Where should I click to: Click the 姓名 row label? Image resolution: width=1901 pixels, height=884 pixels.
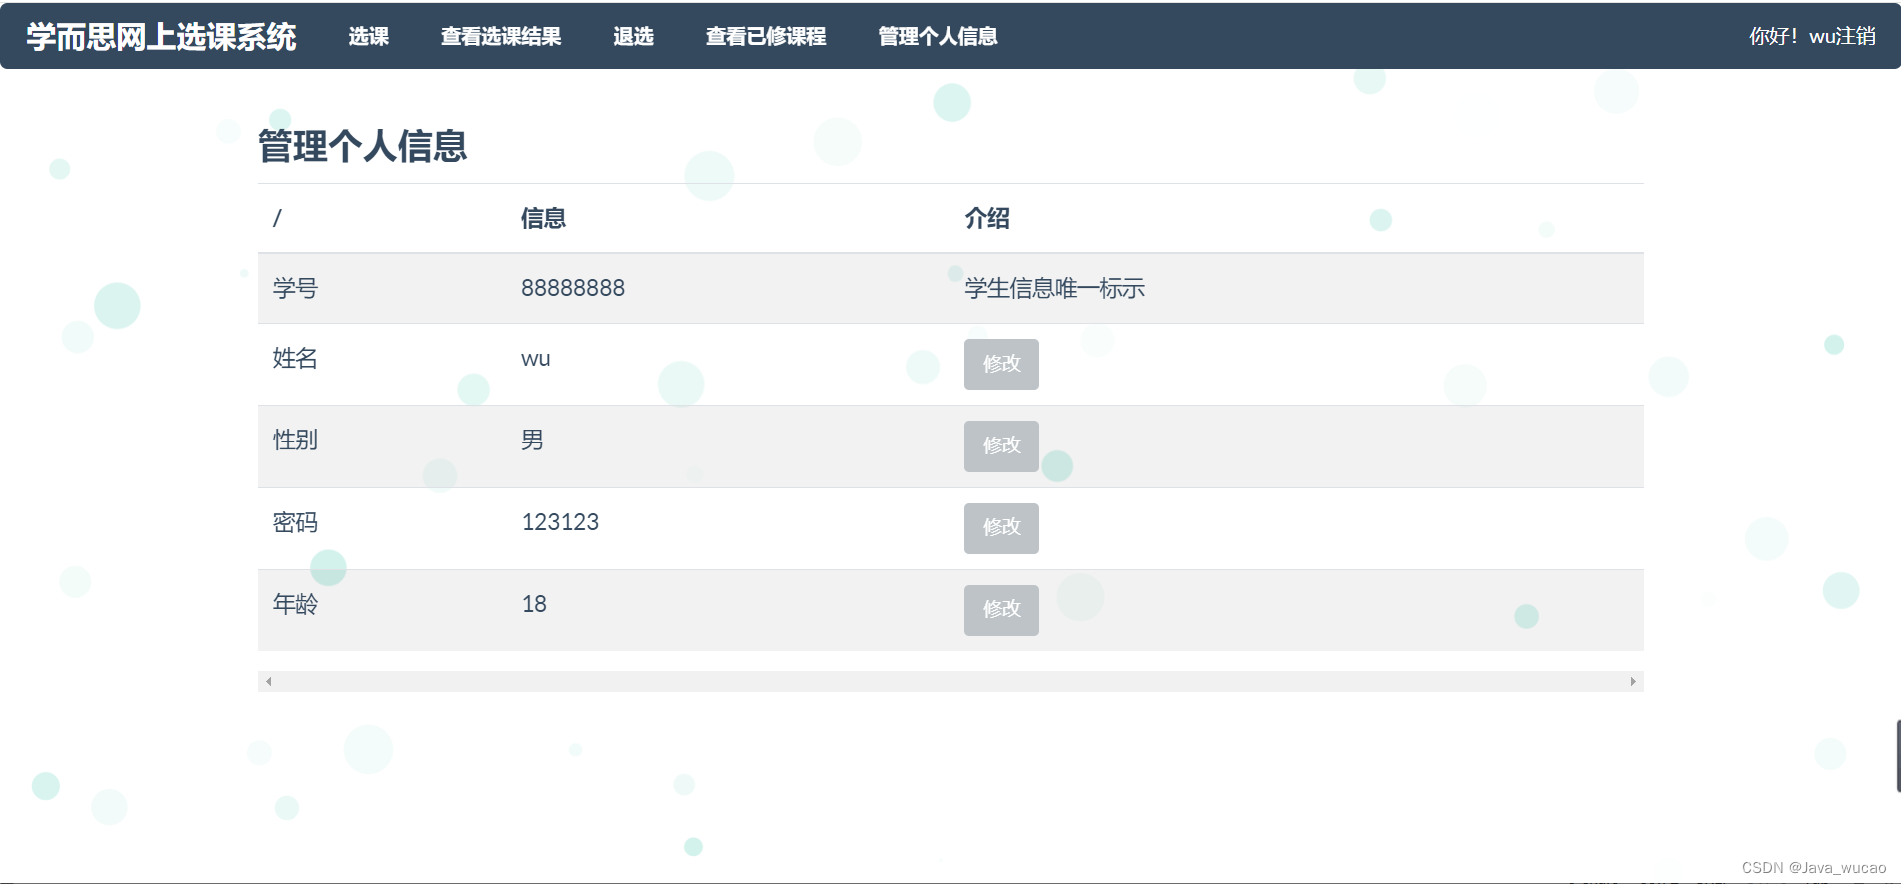[x=295, y=358]
